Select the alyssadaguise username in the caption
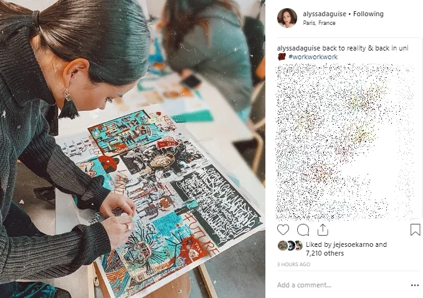The image size is (423, 298). [x=298, y=49]
